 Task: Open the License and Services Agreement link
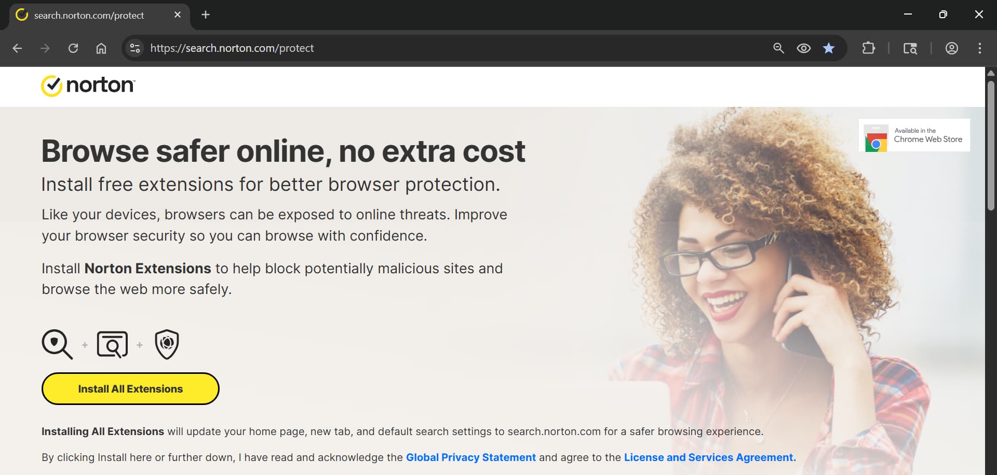[709, 457]
